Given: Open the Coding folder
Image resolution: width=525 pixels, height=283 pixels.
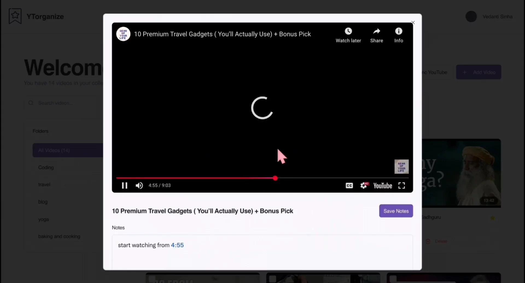Looking at the screenshot, I should (x=46, y=168).
